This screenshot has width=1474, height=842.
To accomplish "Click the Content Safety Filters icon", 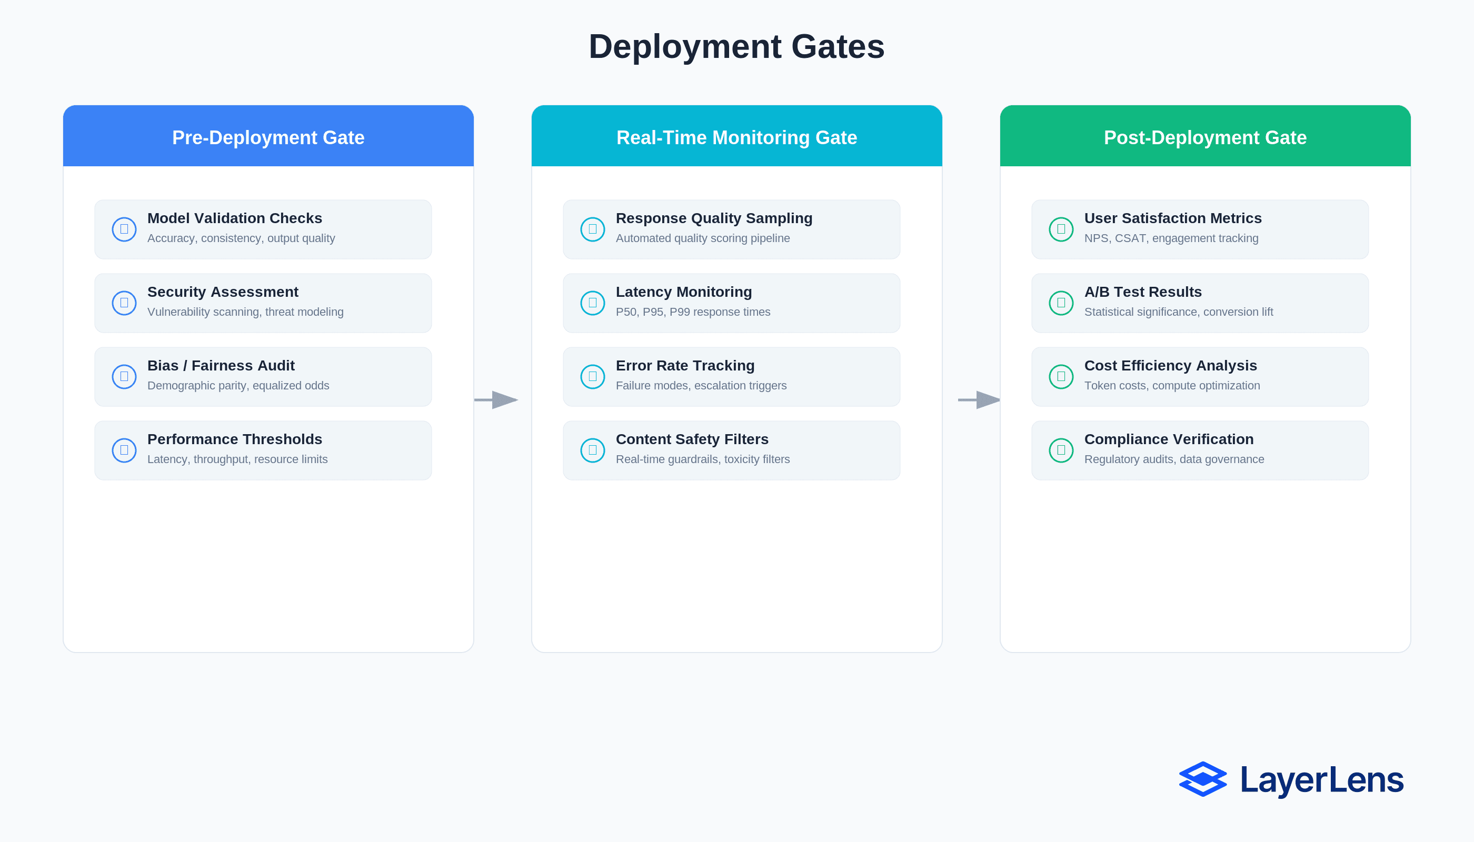I will 592,450.
